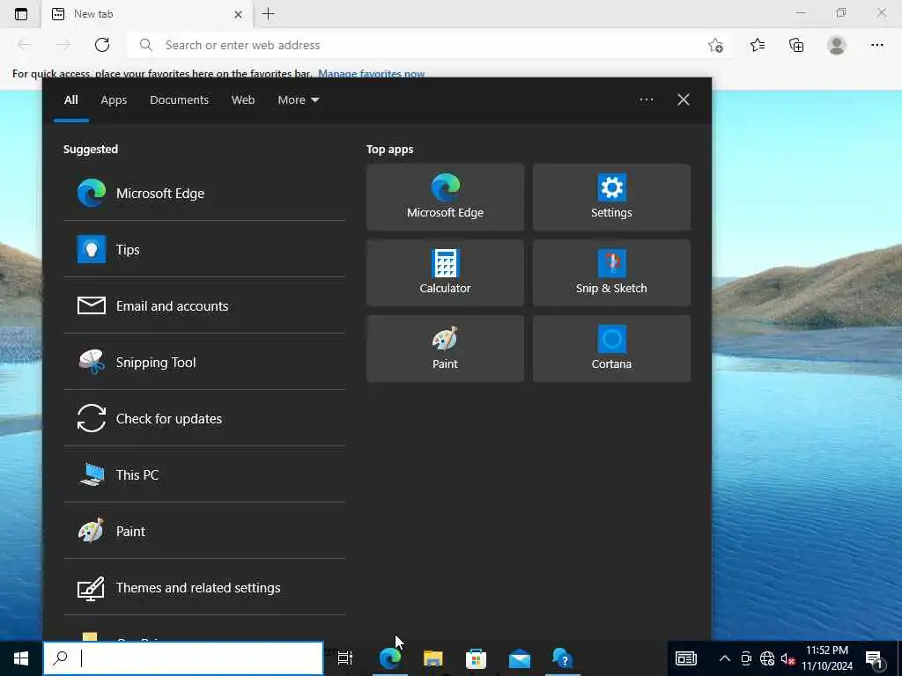Open a new tab in Edge
902x676 pixels.
tap(268, 14)
